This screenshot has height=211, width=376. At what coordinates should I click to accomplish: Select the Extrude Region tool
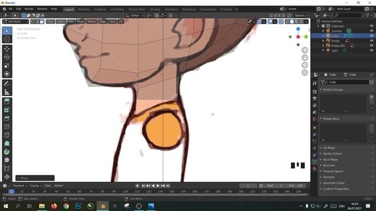7,101
